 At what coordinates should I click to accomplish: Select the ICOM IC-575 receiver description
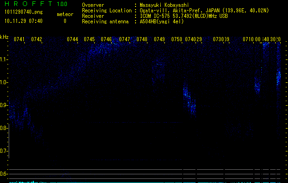184,16
